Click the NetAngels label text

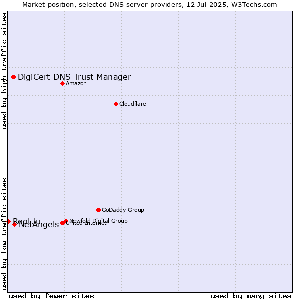39,225
